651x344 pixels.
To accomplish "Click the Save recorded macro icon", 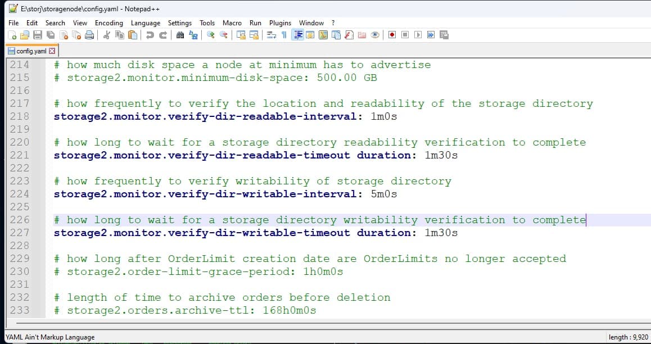I will [444, 35].
